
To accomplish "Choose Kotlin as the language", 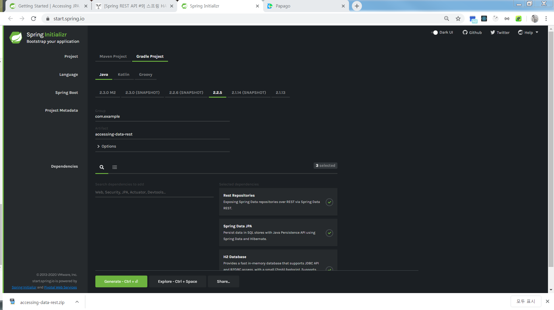I will pyautogui.click(x=123, y=75).
